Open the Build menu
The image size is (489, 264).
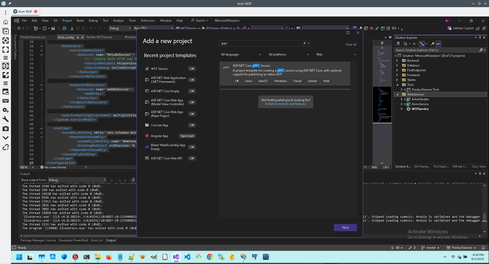(x=80, y=21)
